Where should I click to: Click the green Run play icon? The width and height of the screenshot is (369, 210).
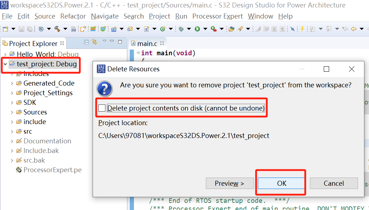pos(197,29)
